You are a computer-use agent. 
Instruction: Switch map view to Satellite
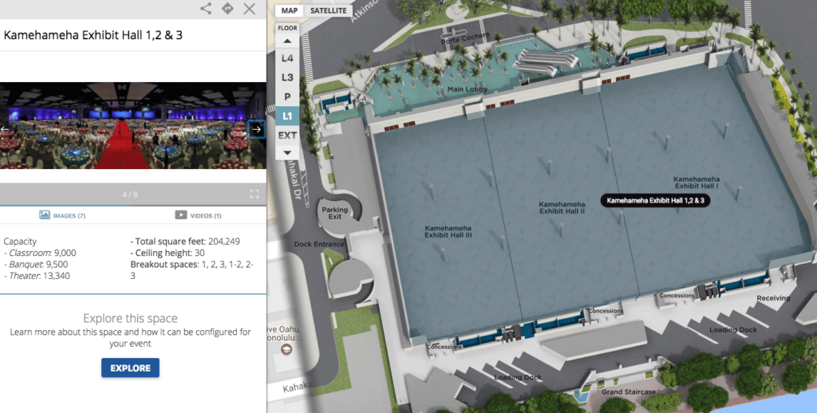pyautogui.click(x=328, y=10)
